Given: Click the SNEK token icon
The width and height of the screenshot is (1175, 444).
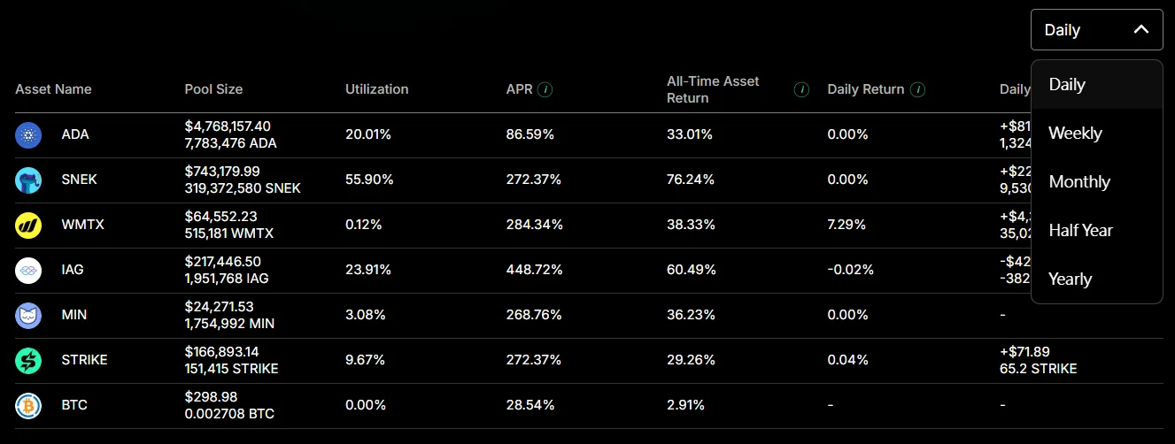Looking at the screenshot, I should tap(28, 180).
